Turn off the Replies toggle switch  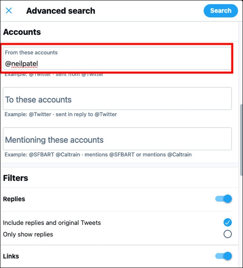pyautogui.click(x=224, y=199)
